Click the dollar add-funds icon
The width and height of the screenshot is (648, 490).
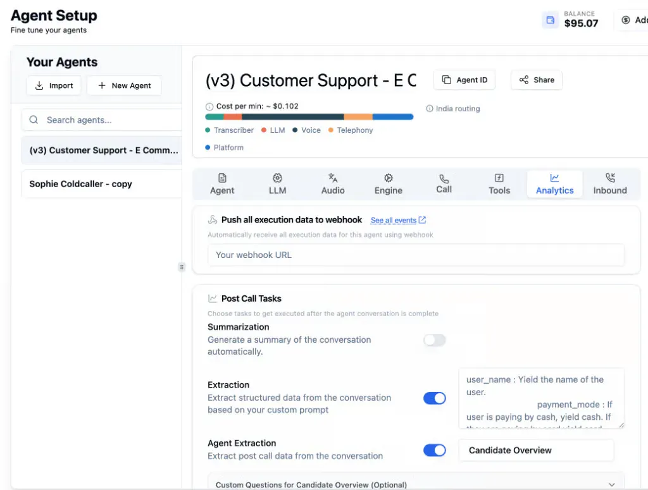coord(626,20)
